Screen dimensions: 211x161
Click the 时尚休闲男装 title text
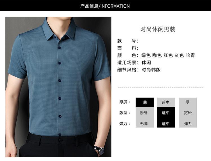tap(158, 29)
